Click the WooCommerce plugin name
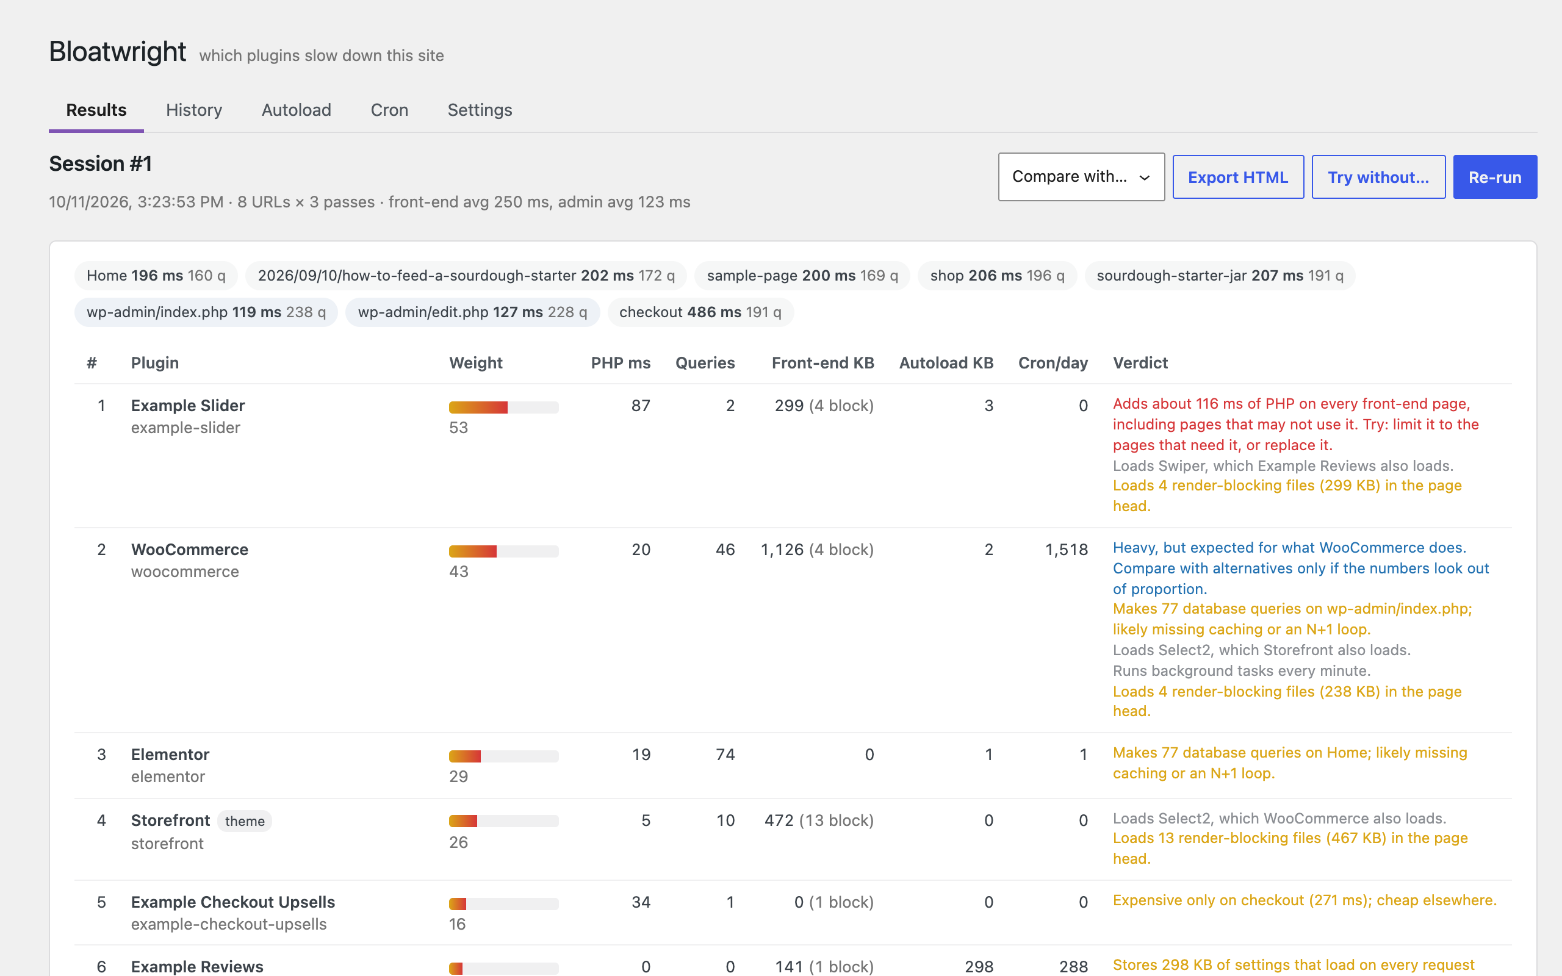 coord(190,550)
